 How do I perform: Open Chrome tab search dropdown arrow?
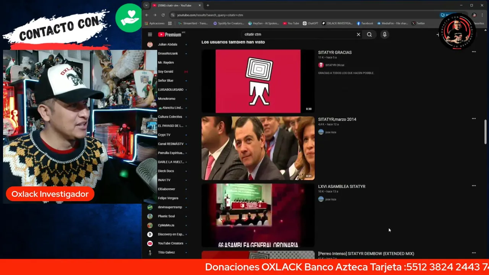[146, 5]
